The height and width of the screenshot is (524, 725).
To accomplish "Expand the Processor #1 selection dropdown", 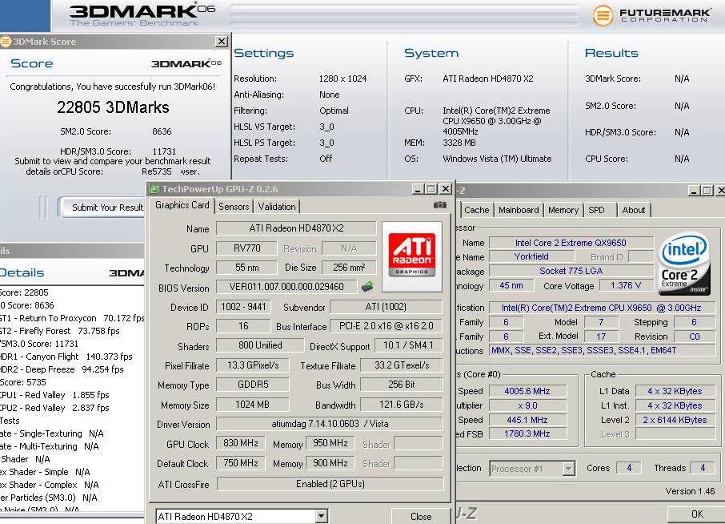I will tap(568, 469).
